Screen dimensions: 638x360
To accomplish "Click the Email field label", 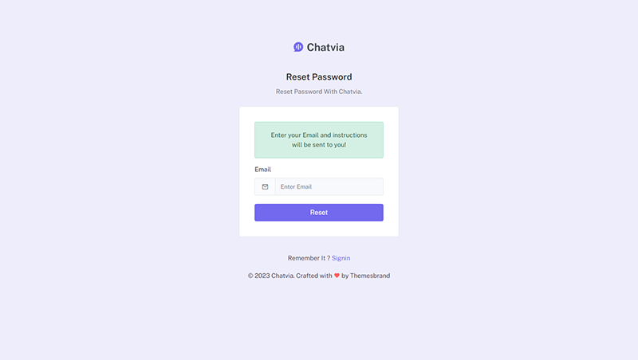I will [263, 170].
